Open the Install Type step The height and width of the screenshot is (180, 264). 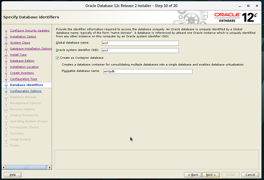pos(18,55)
